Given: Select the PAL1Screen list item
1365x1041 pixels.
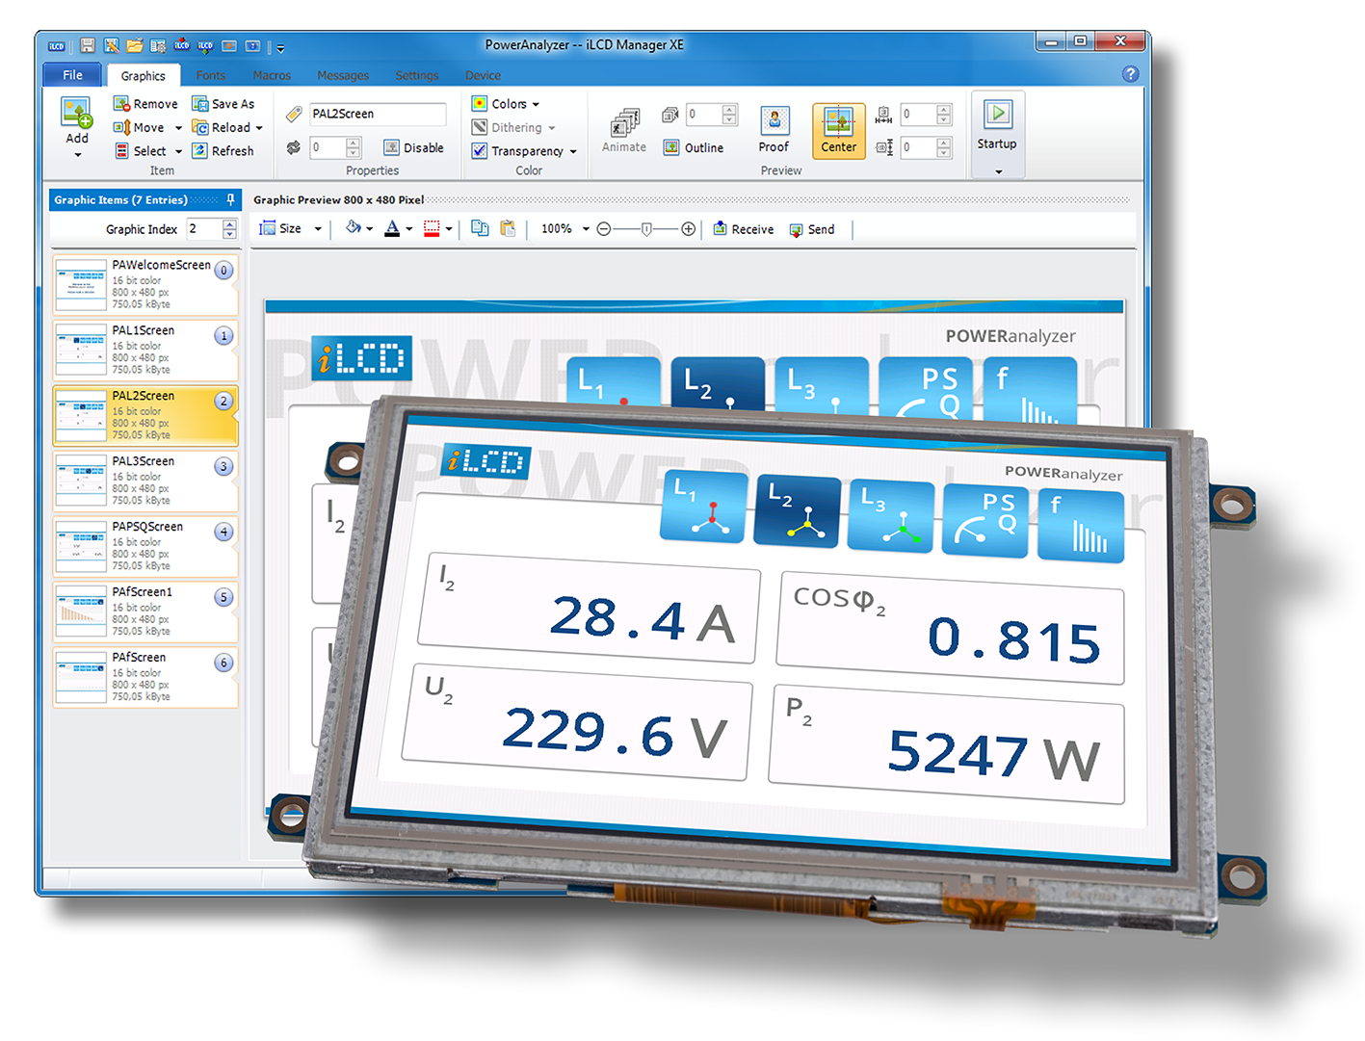Looking at the screenshot, I should point(145,350).
